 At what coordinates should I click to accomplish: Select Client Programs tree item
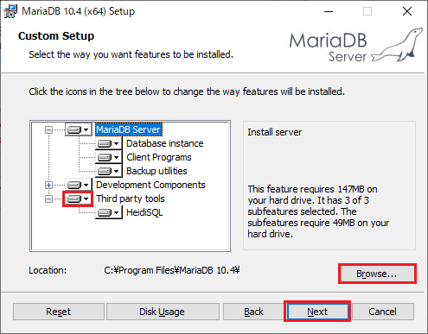[x=159, y=157]
